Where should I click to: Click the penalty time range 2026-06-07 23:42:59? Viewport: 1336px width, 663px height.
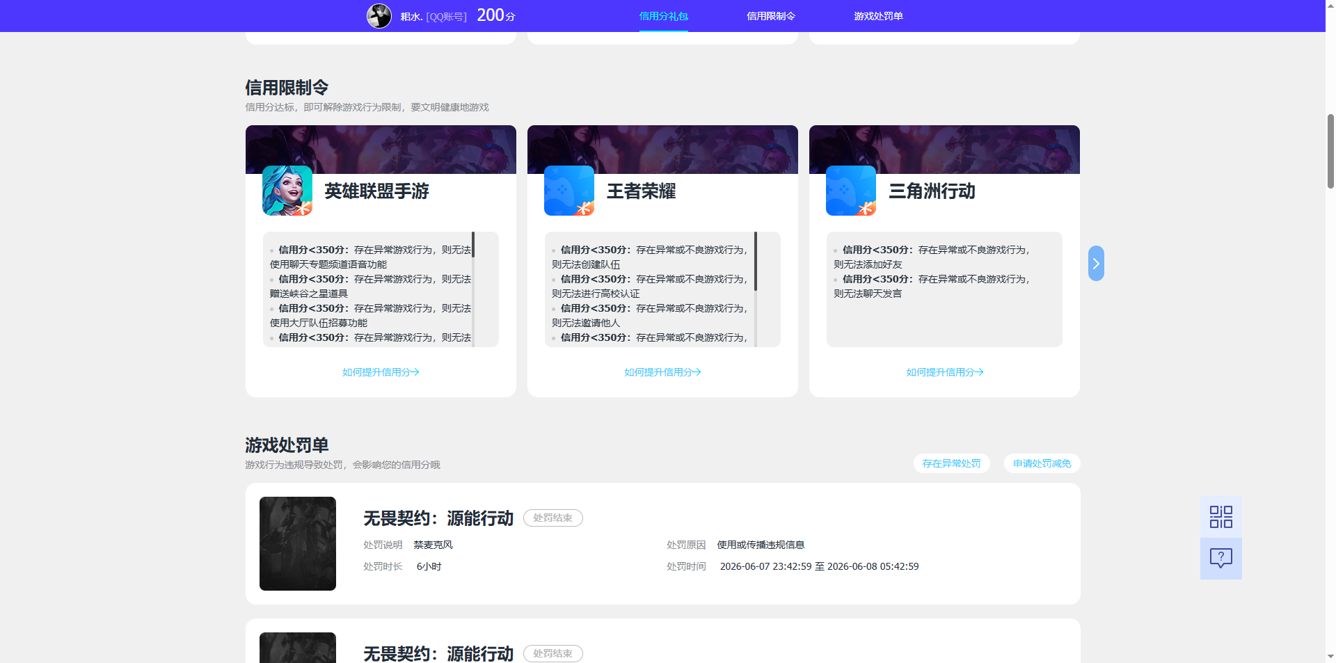[x=819, y=566]
